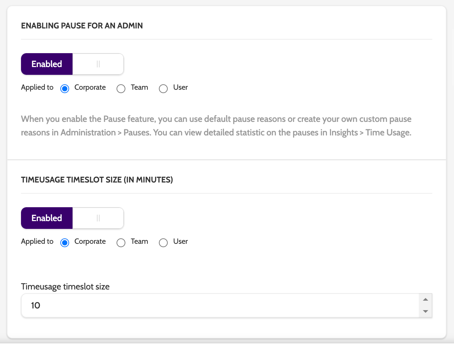This screenshot has width=454, height=344.
Task: Click the grip handle of the Timeusage timeslot switch
Action: 98,218
